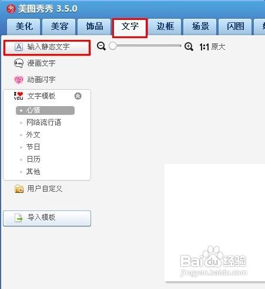Choose the 节日 template category
This screenshot has width=265, height=289.
[33, 147]
